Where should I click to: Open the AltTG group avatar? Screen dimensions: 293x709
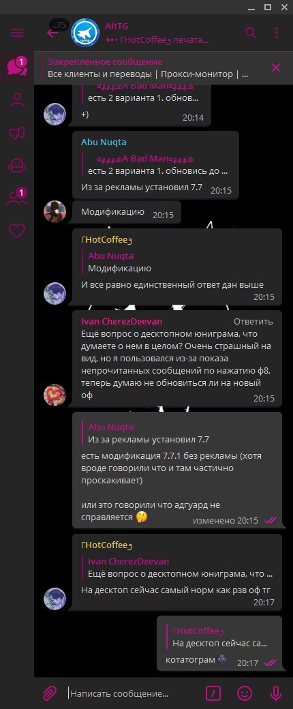pyautogui.click(x=85, y=33)
